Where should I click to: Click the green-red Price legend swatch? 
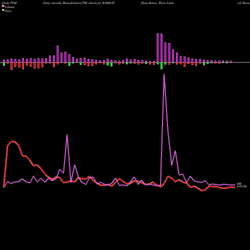3,10
